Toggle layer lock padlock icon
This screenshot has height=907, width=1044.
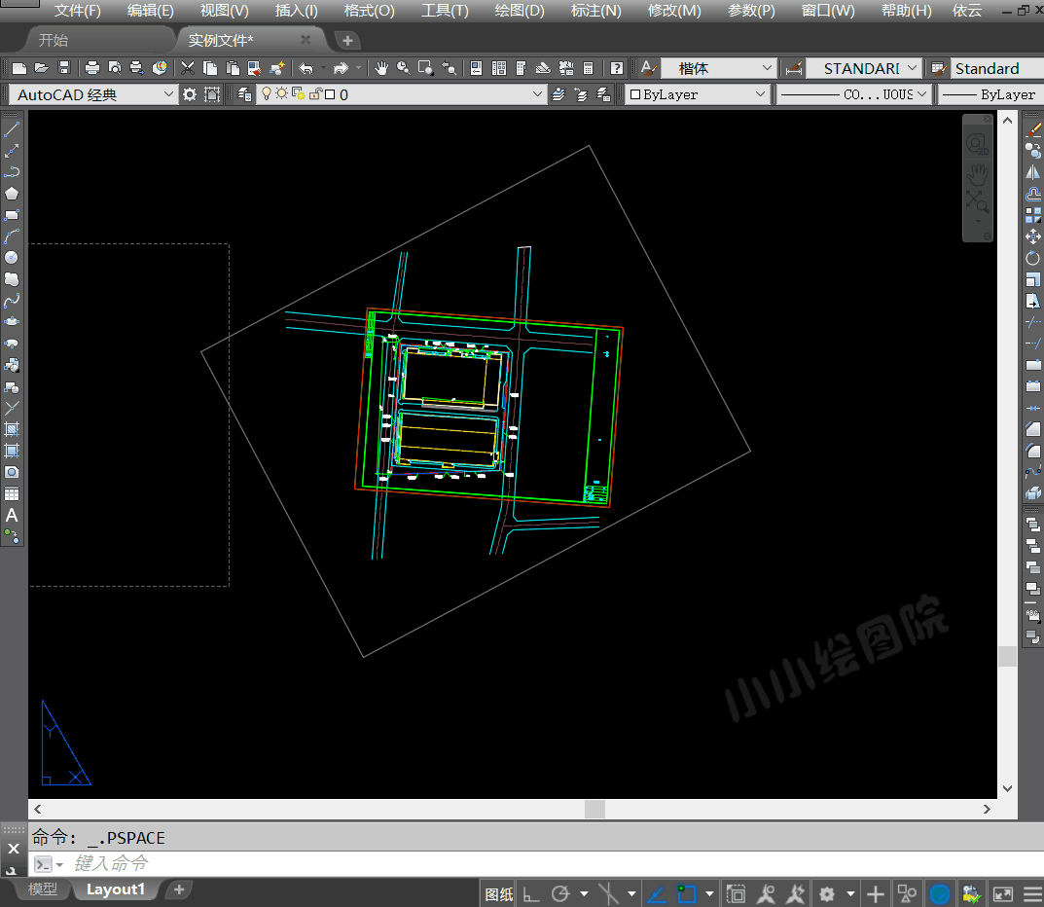point(315,93)
